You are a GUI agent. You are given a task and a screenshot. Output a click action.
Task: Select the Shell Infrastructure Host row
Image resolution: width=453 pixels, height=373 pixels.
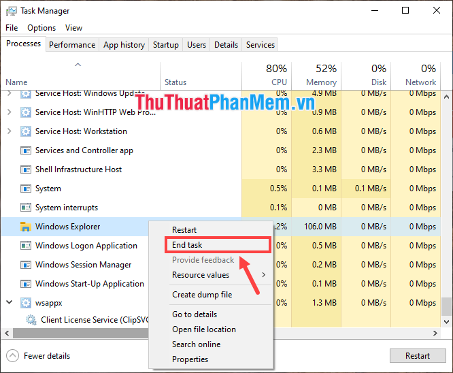[221, 169]
